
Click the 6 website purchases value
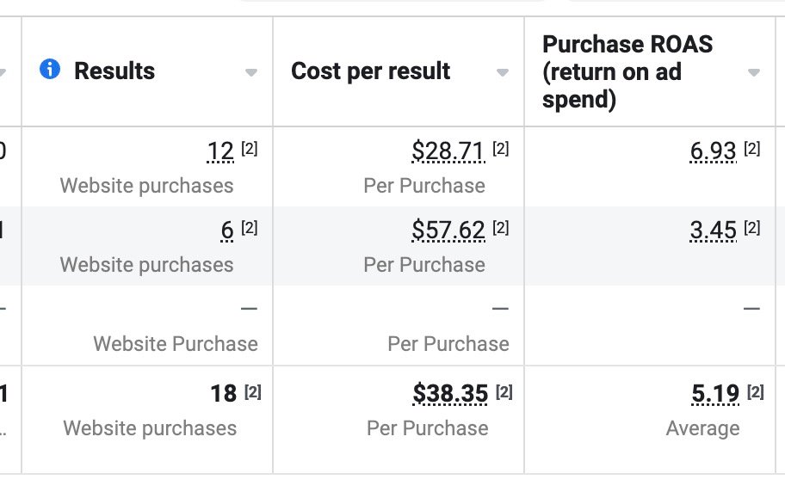[x=227, y=231]
